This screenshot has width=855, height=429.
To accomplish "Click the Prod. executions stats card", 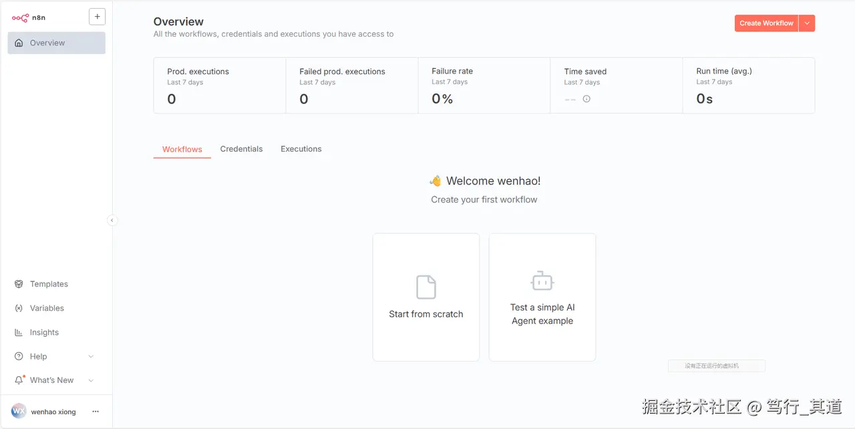I will 220,86.
